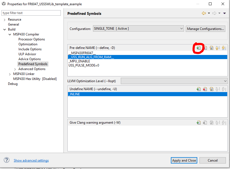Edit the selected undefine NAME
This screenshot has height=169, width=230.
coord(212,89)
